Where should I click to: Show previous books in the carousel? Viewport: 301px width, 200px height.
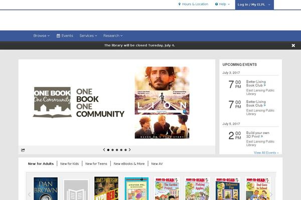[x=30, y=195]
